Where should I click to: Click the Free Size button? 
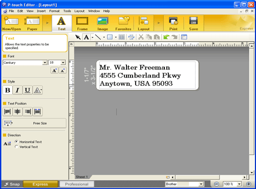click(34, 123)
